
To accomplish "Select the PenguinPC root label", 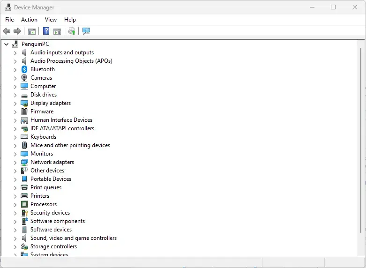I will click(36, 44).
